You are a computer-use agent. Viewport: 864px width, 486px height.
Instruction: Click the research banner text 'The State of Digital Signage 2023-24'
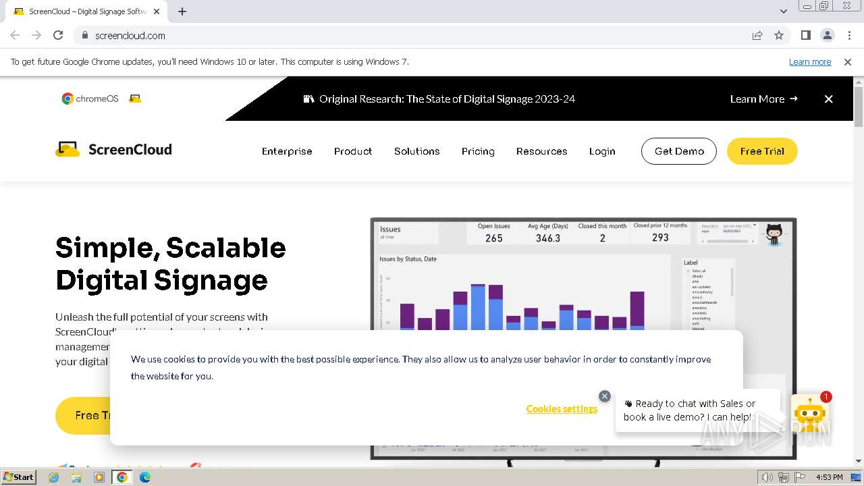pyautogui.click(x=490, y=99)
